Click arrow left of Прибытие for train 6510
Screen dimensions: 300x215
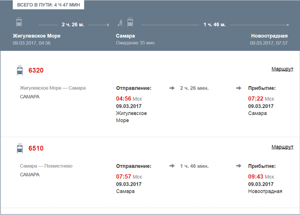point(239,166)
